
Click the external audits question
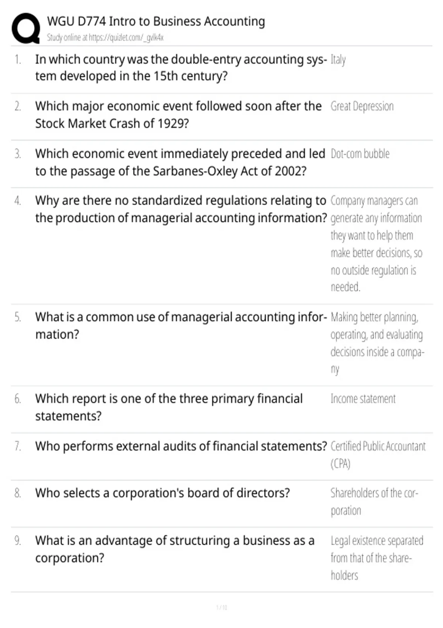(x=181, y=446)
